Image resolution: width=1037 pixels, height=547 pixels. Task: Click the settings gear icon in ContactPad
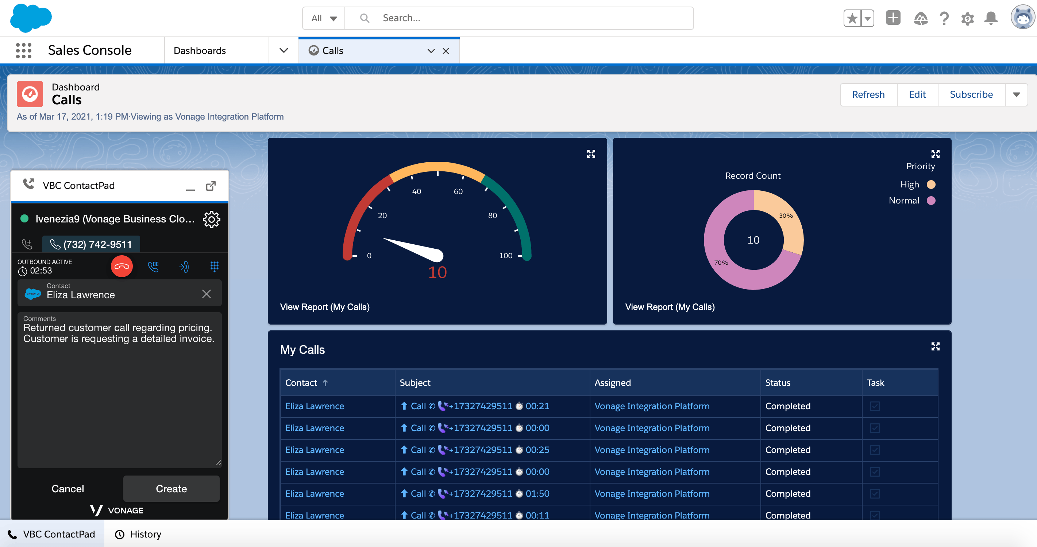coord(212,220)
